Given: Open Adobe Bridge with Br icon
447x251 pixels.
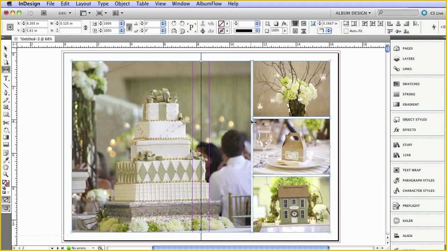Looking at the screenshot, I should [44, 13].
